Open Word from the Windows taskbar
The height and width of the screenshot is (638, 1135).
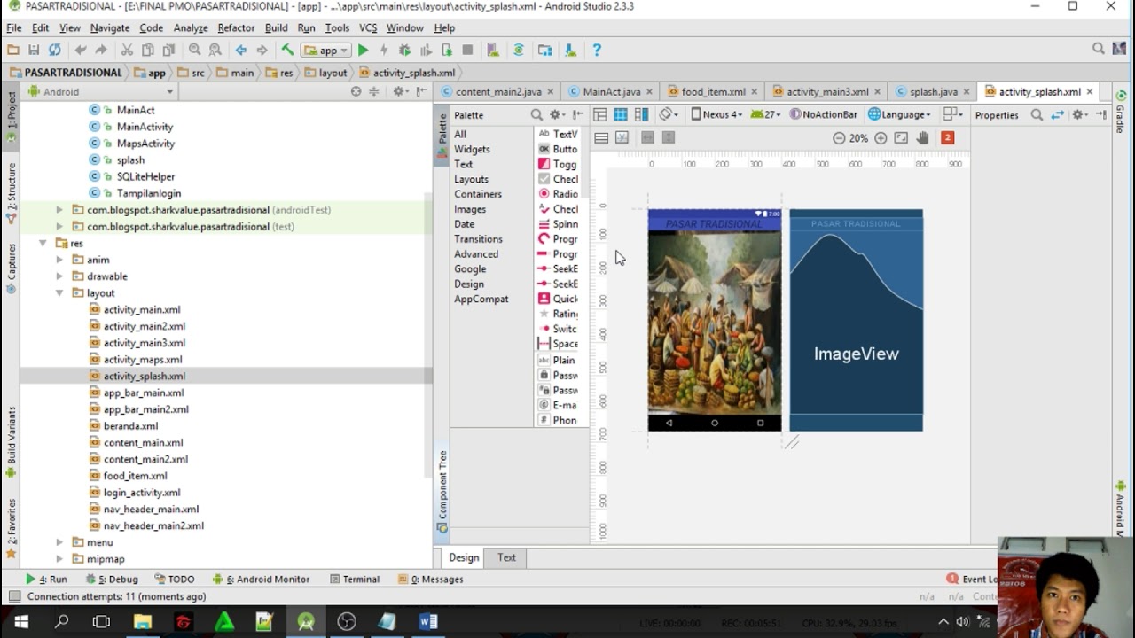pos(428,621)
